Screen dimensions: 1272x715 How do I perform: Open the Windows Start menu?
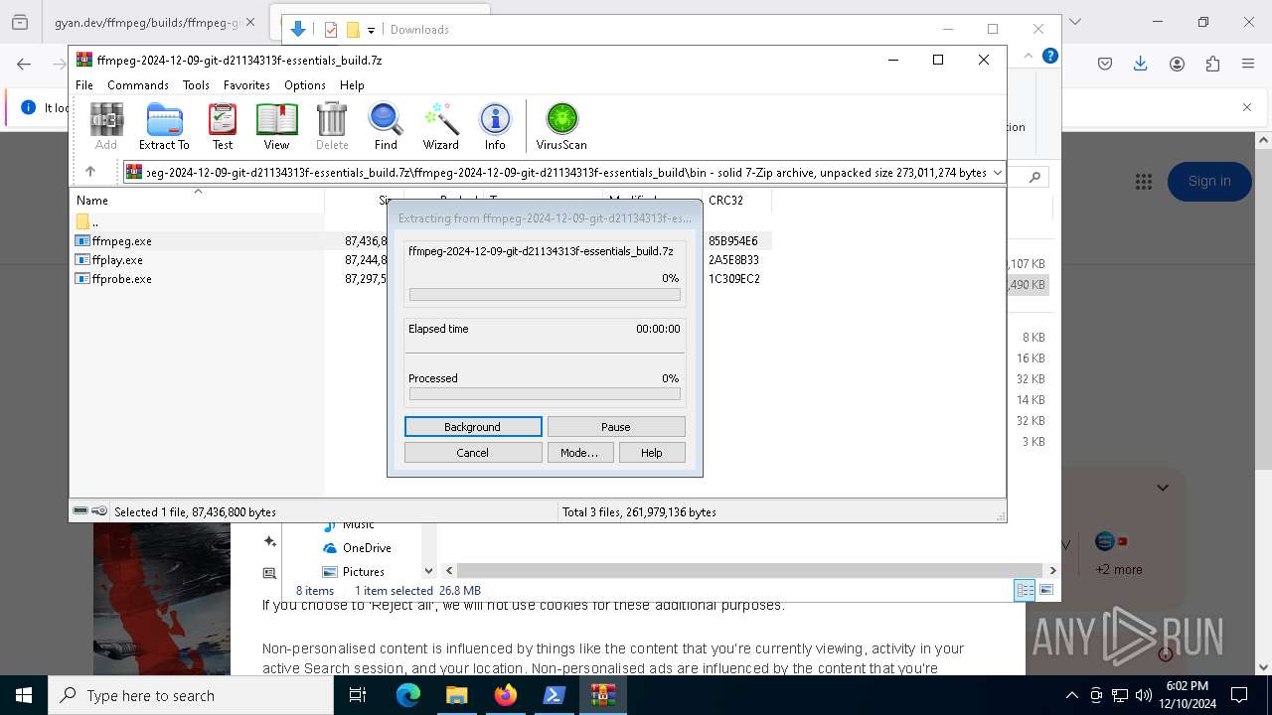click(x=24, y=695)
